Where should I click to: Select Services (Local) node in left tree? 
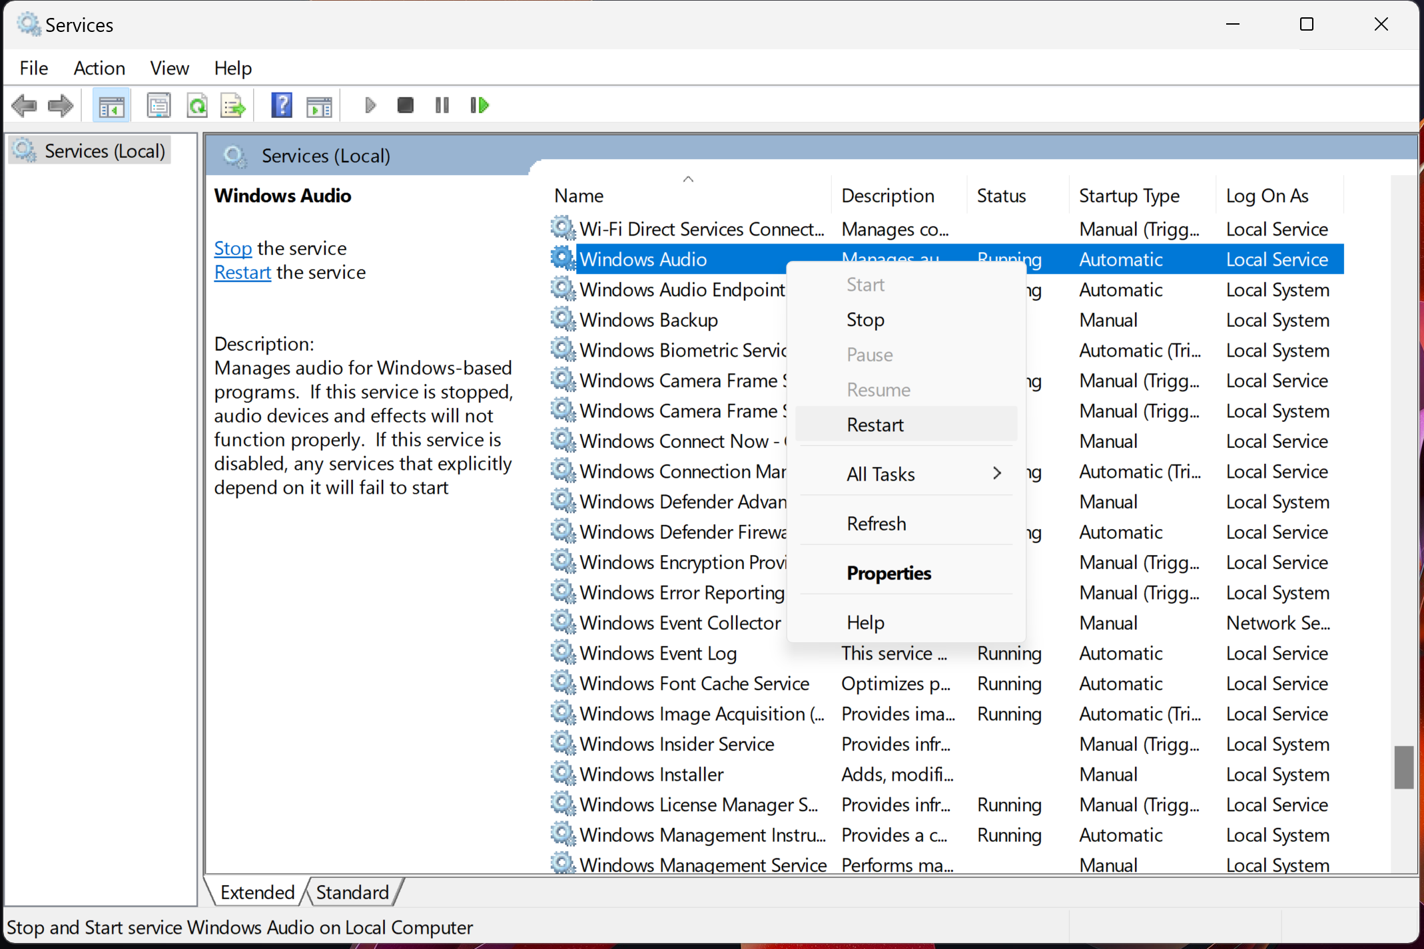click(x=91, y=151)
